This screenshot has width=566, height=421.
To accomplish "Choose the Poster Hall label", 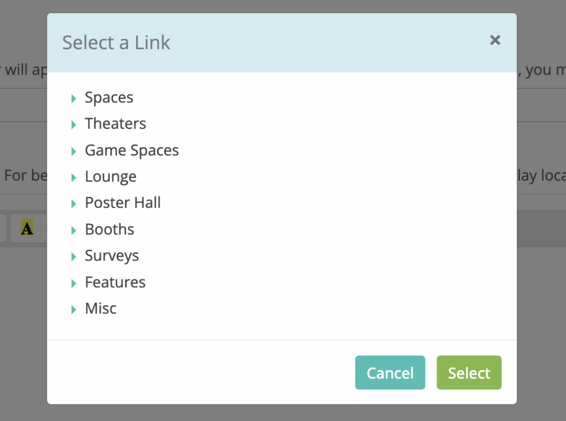I will pyautogui.click(x=123, y=203).
